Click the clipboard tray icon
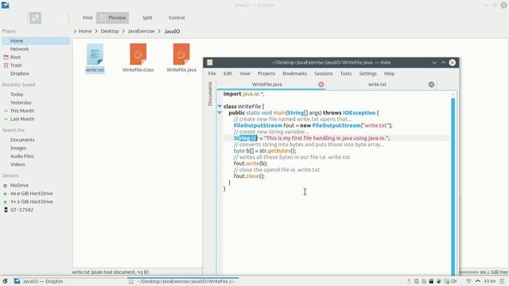The height and width of the screenshot is (286, 509). click(417, 281)
